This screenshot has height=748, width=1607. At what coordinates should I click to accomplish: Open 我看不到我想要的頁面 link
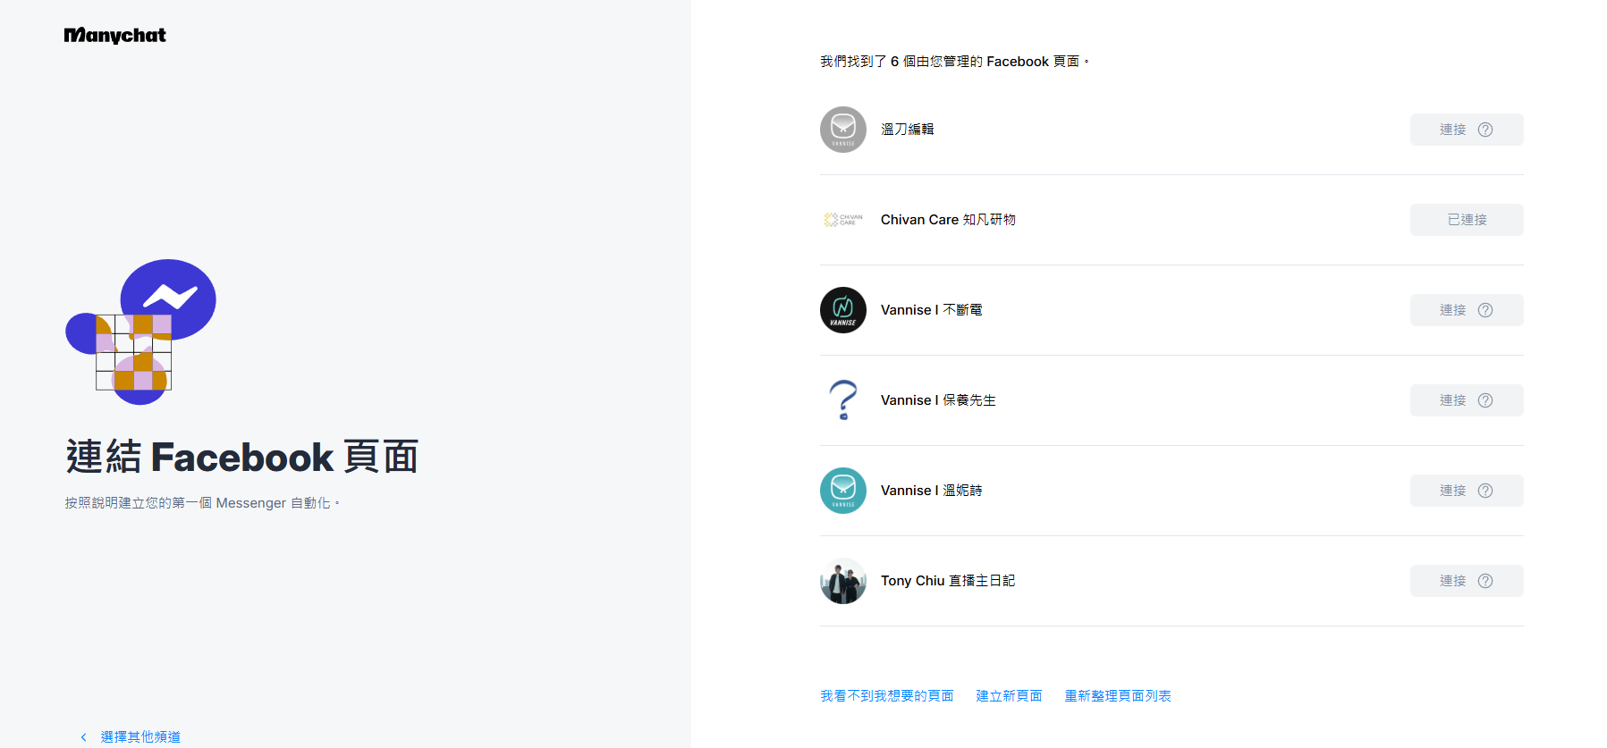887,696
